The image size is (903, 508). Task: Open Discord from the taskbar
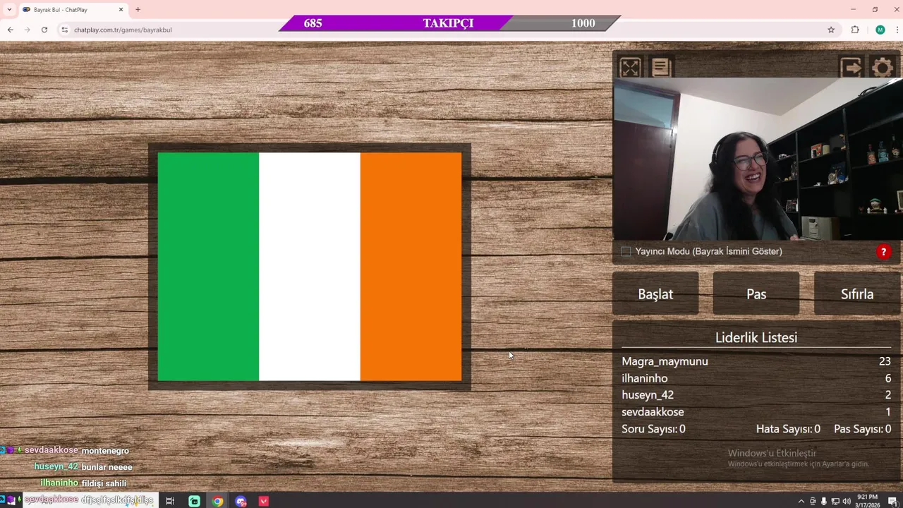click(x=241, y=501)
